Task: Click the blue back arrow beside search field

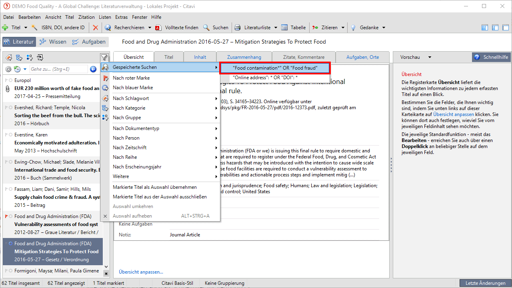Action: 93,69
